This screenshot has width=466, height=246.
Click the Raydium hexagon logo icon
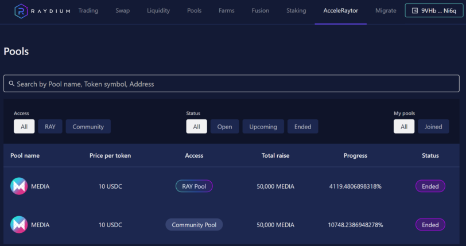[x=21, y=11]
